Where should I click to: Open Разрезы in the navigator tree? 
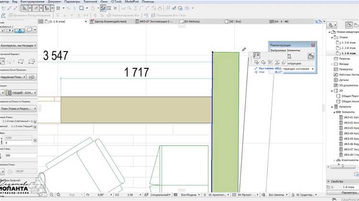pos(342,59)
